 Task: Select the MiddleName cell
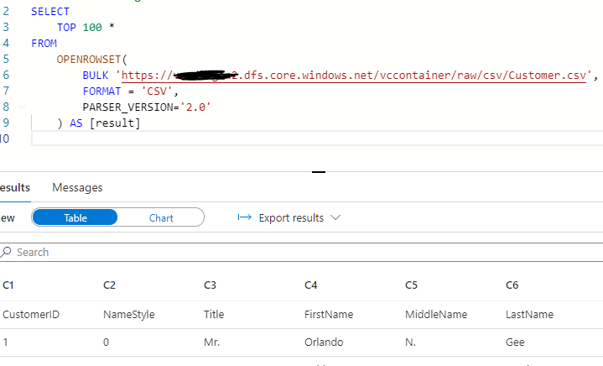pos(436,315)
